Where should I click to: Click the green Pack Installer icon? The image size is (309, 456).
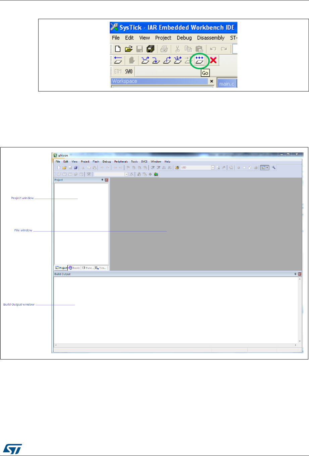click(x=156, y=174)
